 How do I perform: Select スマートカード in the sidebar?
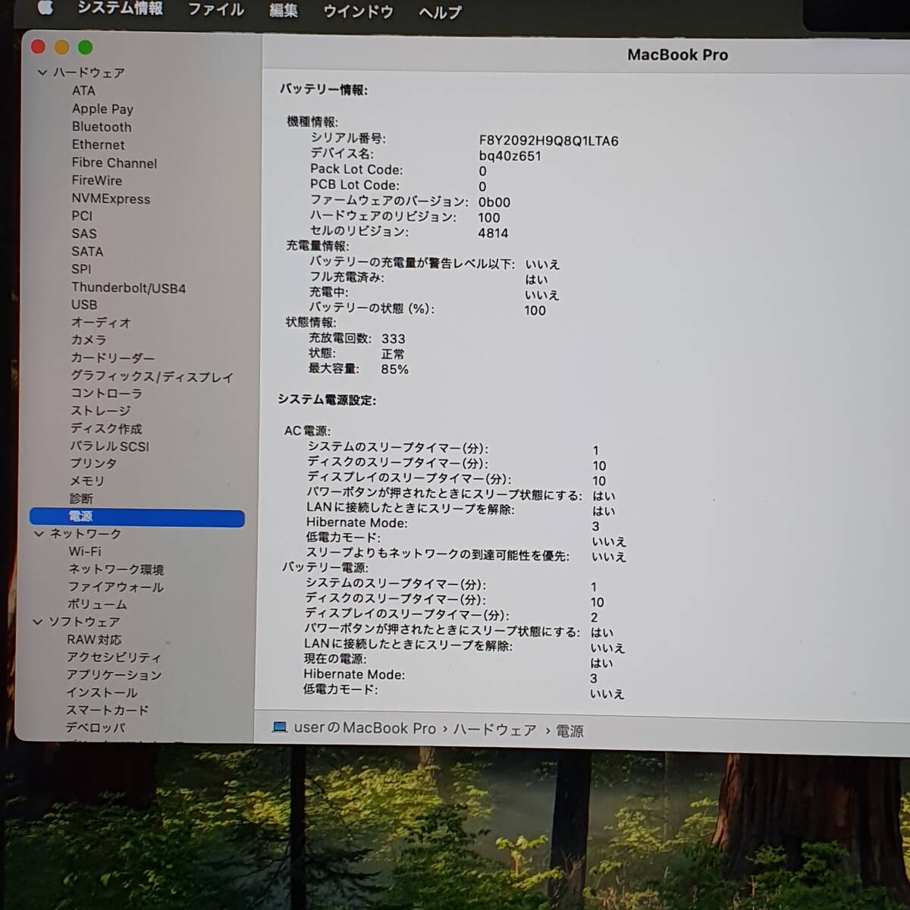107,710
